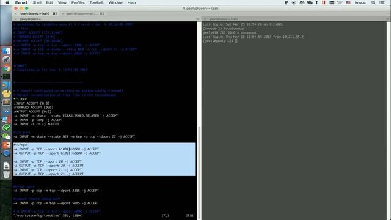
Task: Open Google Chrome from the Dock
Action: [7, 68]
